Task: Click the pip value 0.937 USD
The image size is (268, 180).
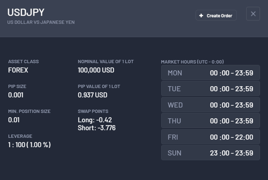Action: point(93,95)
